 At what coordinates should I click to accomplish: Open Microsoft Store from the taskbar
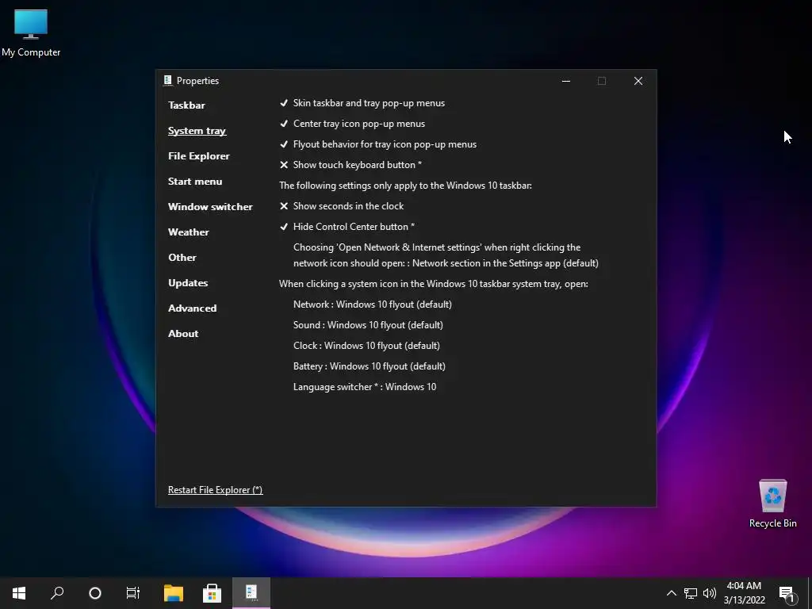213,593
